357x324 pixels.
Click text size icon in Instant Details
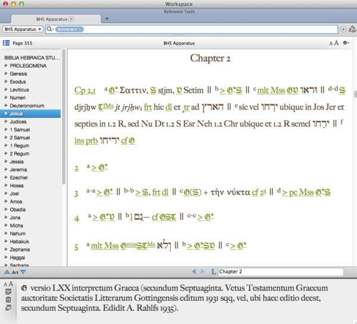point(7,284)
